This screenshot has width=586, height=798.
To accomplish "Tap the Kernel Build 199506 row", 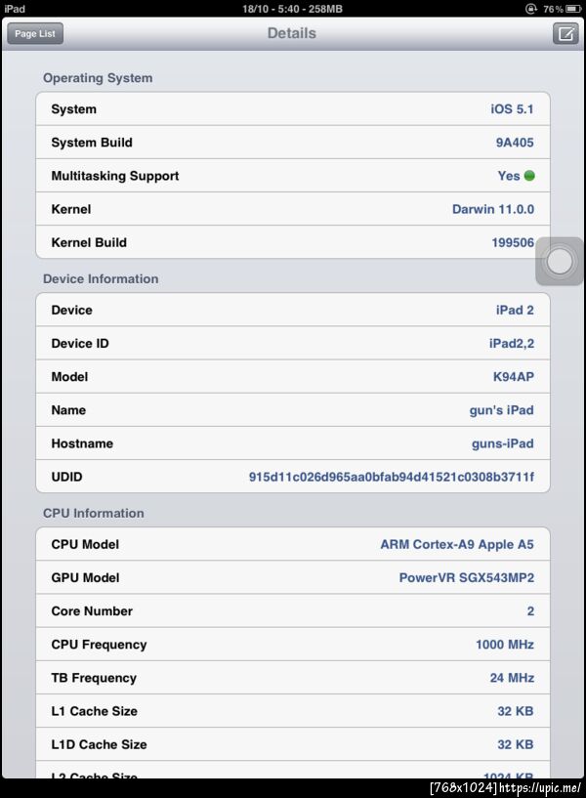I will coord(292,242).
